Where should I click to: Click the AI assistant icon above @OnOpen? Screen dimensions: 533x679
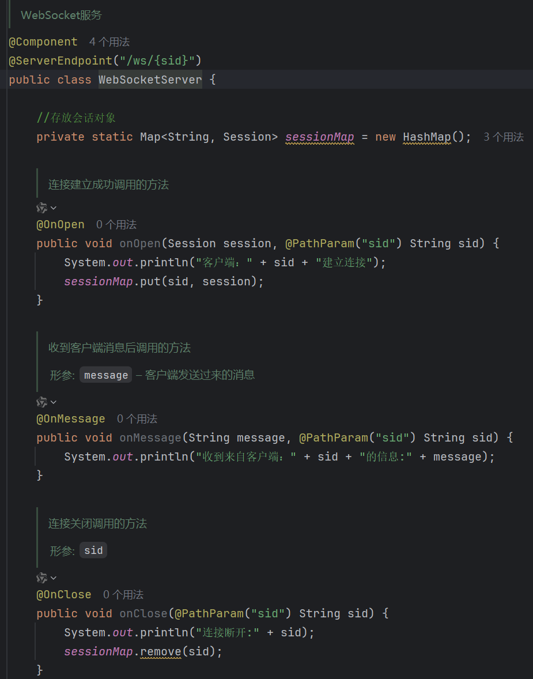point(41,208)
